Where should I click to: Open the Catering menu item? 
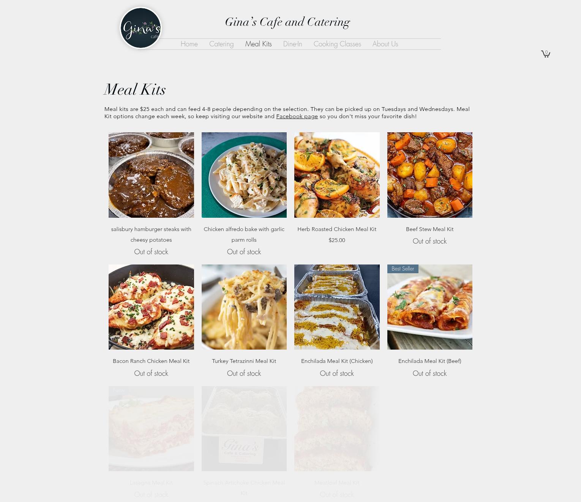(x=221, y=44)
